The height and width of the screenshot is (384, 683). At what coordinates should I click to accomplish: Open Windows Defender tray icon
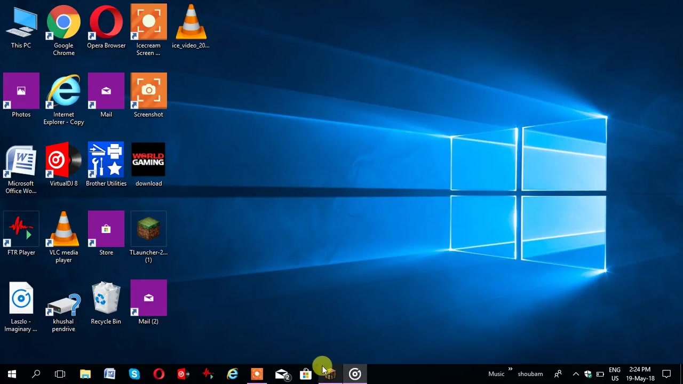pos(588,374)
